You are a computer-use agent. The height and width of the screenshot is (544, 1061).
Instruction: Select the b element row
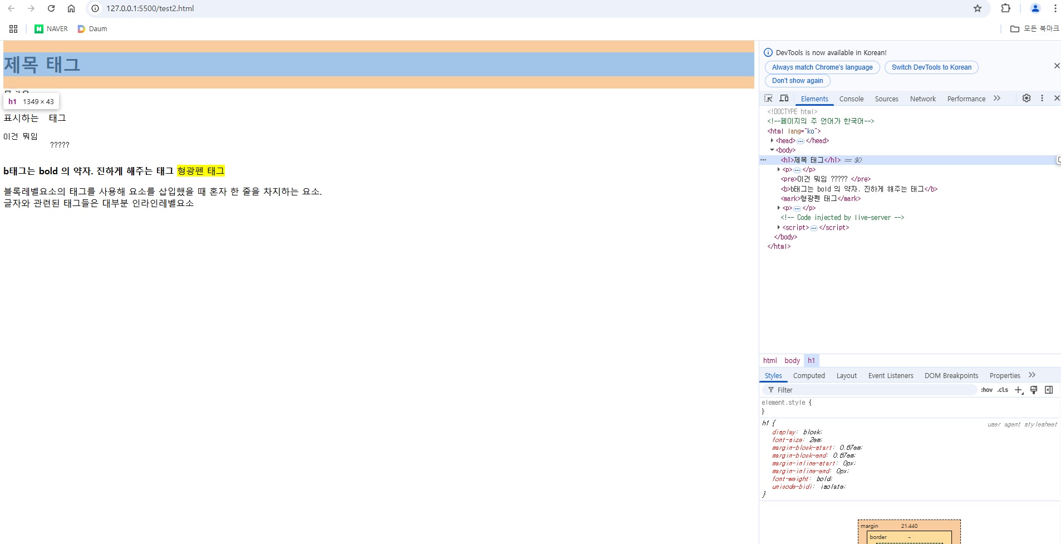(x=910, y=189)
